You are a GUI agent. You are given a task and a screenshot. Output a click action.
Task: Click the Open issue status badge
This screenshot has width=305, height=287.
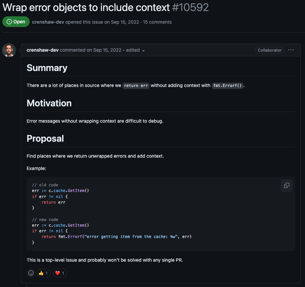click(16, 22)
